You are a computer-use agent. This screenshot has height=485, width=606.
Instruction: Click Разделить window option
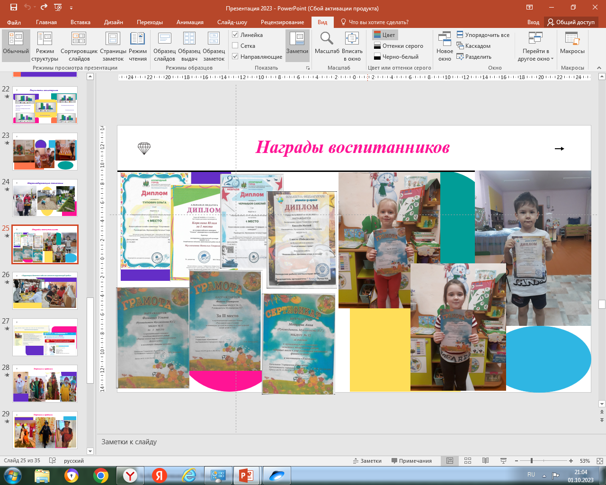(474, 57)
